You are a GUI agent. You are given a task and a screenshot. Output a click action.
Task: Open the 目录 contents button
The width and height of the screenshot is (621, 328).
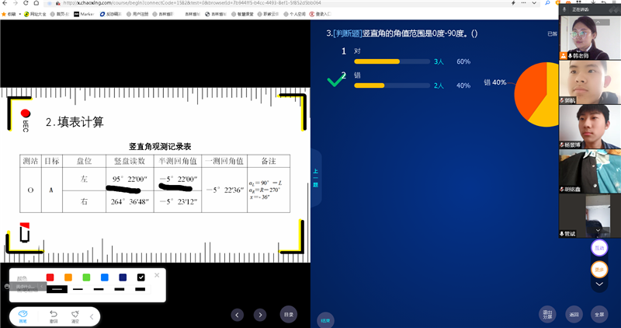click(288, 315)
